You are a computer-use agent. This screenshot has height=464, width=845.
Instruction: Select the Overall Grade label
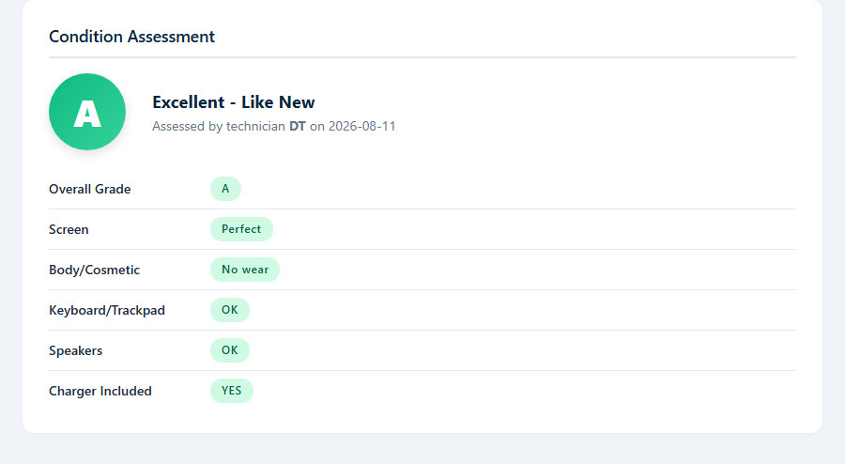coord(90,189)
